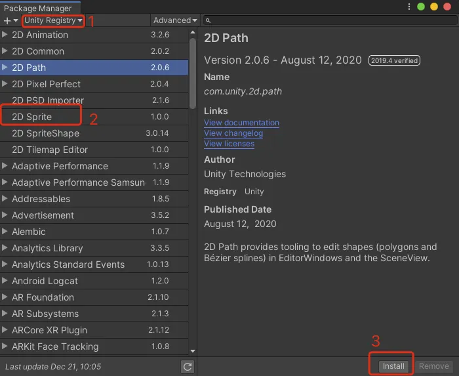Open the three-dot window options menu
This screenshot has width=459, height=376.
click(409, 7)
